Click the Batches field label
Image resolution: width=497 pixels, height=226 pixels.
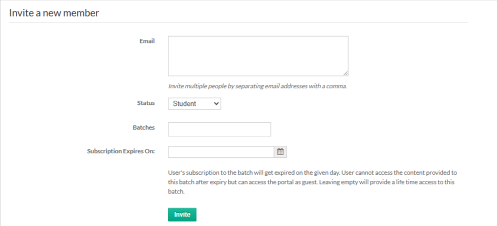pos(144,127)
